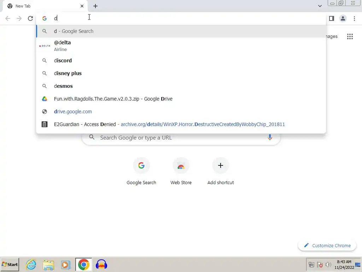Open the Google Search shortcut

coord(141,171)
